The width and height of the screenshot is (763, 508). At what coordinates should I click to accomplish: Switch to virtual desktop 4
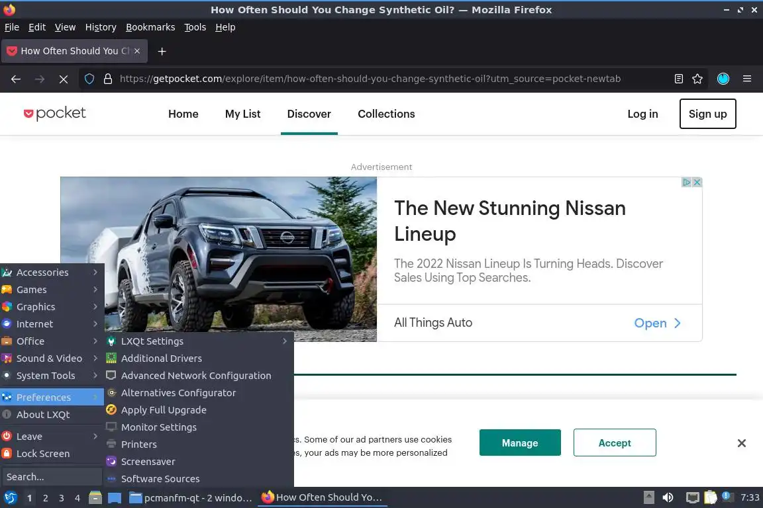[77, 498]
